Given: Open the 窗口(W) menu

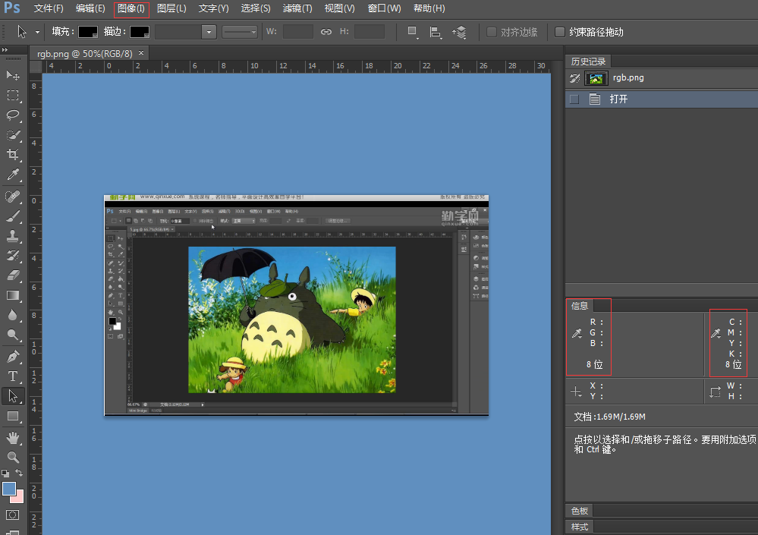Looking at the screenshot, I should pyautogui.click(x=385, y=8).
